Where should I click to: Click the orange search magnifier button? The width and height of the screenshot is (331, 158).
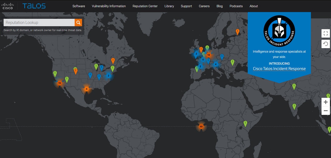[78, 23]
